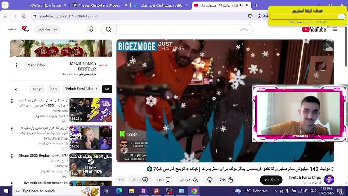Image resolution: width=348 pixels, height=196 pixels.
Task: Click the Macht einfach DERTOUR ad title
Action: pyautogui.click(x=83, y=66)
